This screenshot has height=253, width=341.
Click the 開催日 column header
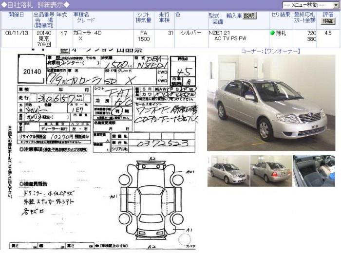16,15
